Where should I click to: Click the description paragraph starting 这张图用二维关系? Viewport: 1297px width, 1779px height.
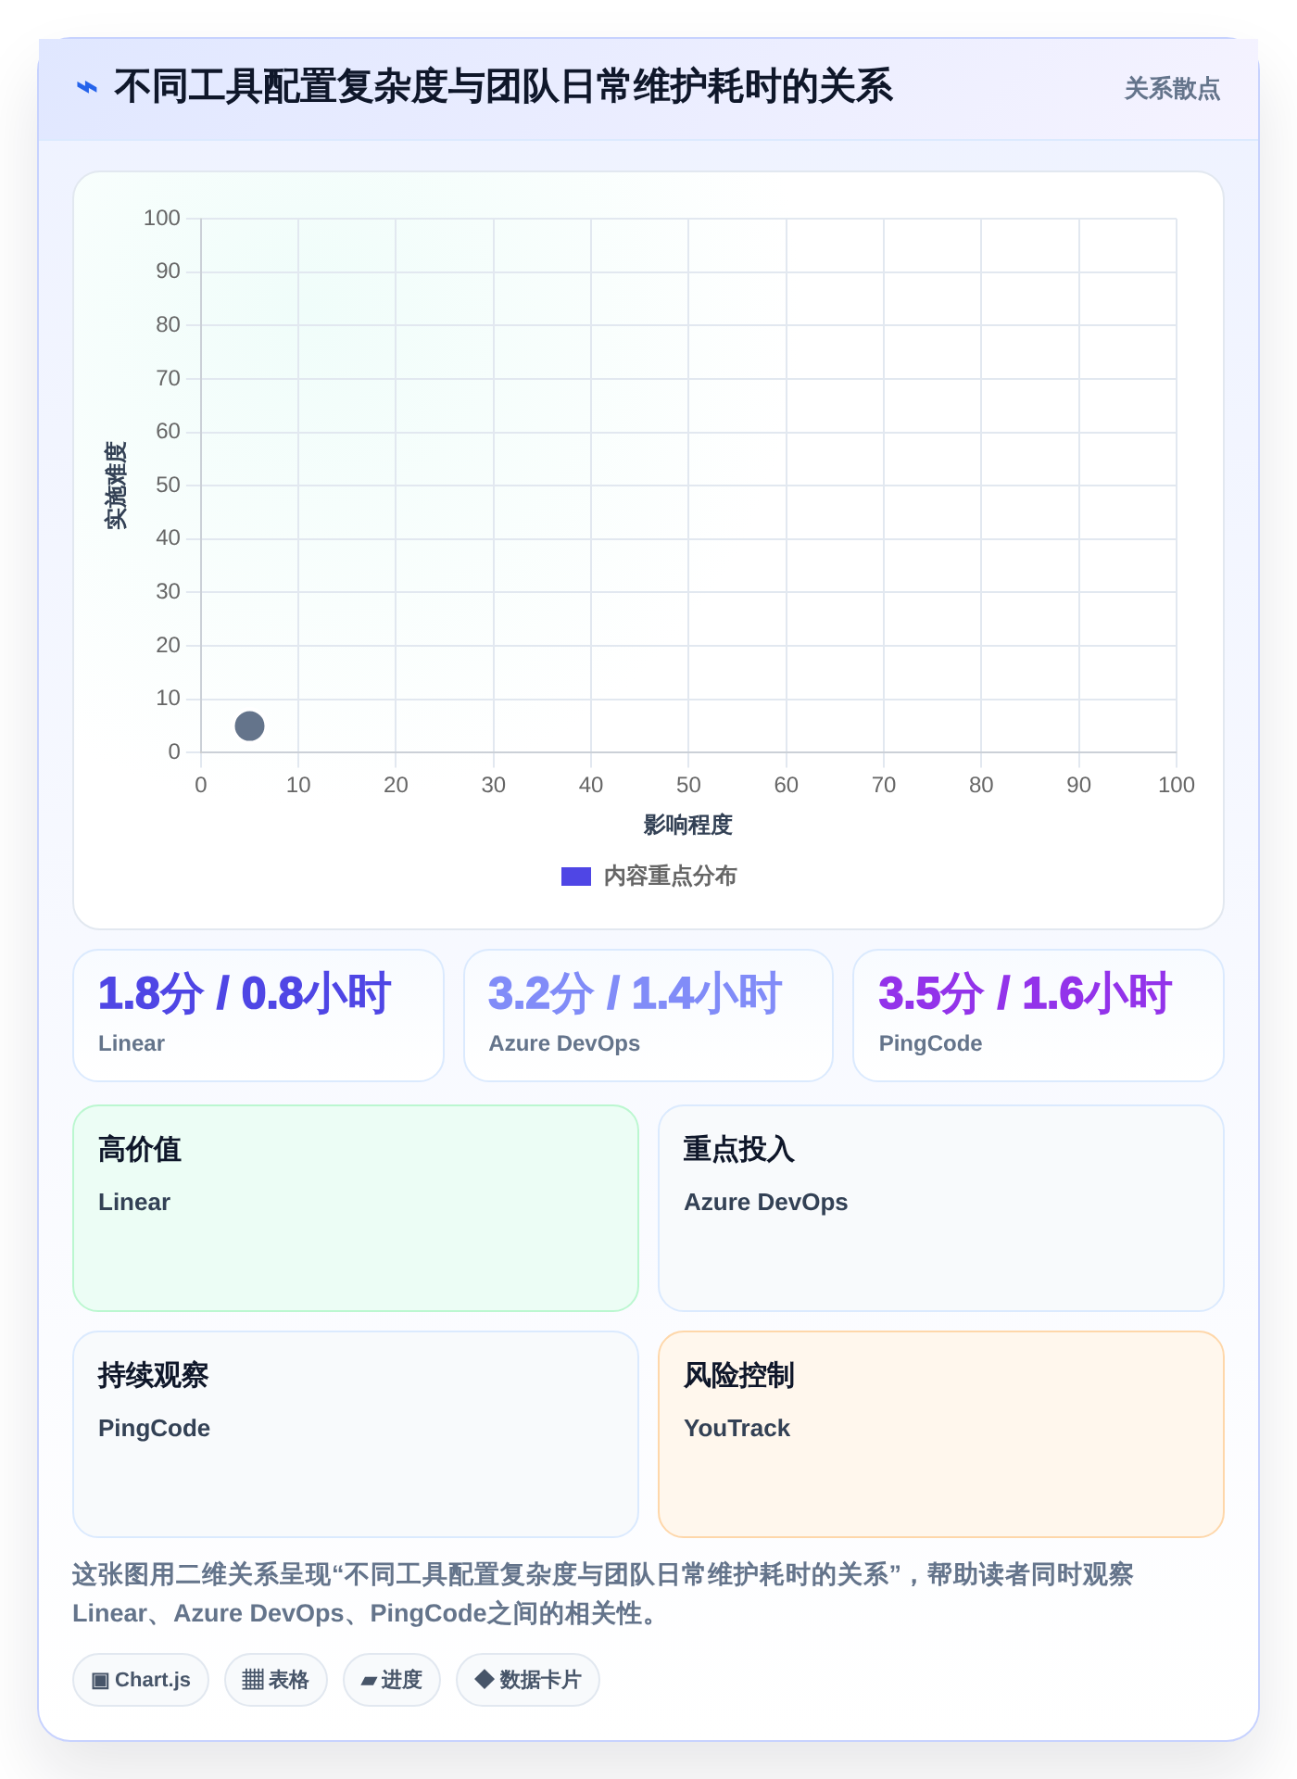point(603,1594)
